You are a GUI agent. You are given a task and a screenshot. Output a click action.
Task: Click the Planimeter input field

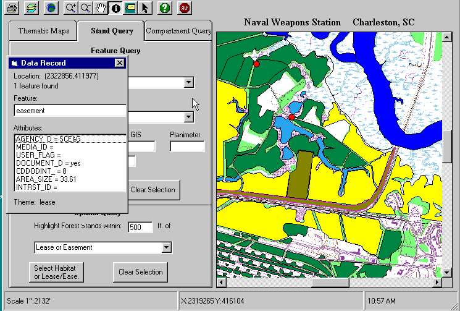coord(188,147)
